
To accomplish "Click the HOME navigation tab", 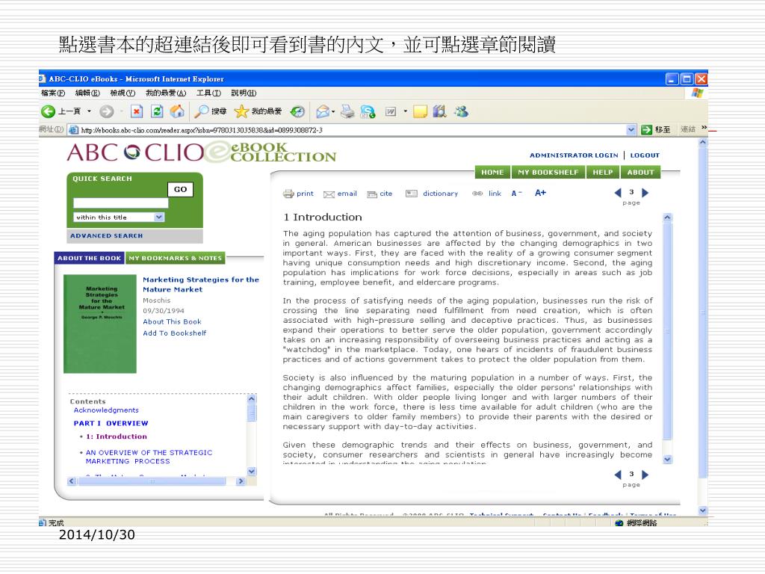I will click(x=492, y=173).
